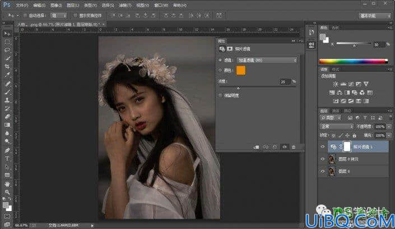Tick the 保留明度 preserve luminosity checkbox
The width and height of the screenshot is (395, 229).
(x=220, y=95)
